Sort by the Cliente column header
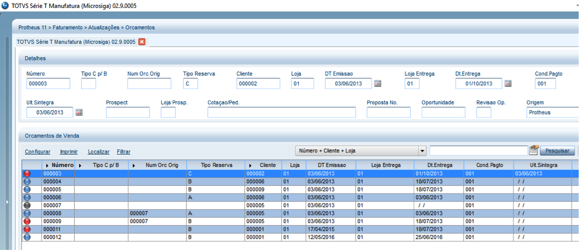The height and width of the screenshot is (250, 579). (263, 165)
